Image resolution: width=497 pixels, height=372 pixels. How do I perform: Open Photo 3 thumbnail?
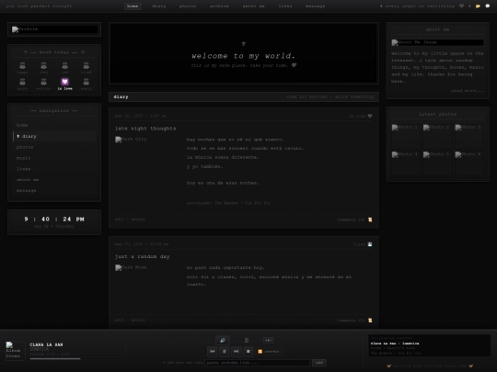click(469, 136)
